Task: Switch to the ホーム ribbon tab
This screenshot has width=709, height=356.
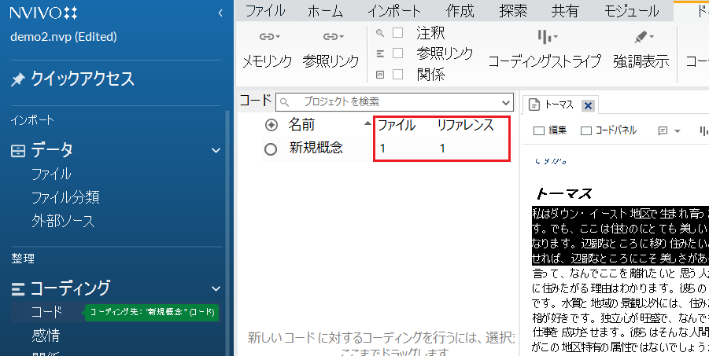Action: coord(325,10)
